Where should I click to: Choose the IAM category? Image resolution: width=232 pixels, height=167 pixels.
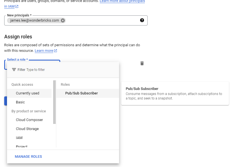point(29,138)
